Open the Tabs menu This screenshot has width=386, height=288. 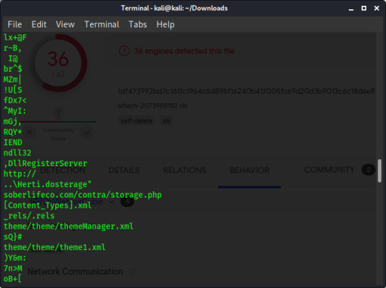pos(138,24)
